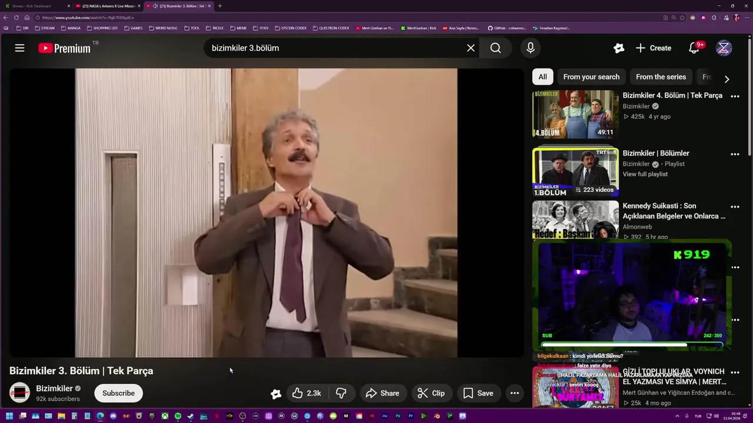Open the QUELTRON CODEX bookmarks folder

(x=331, y=28)
